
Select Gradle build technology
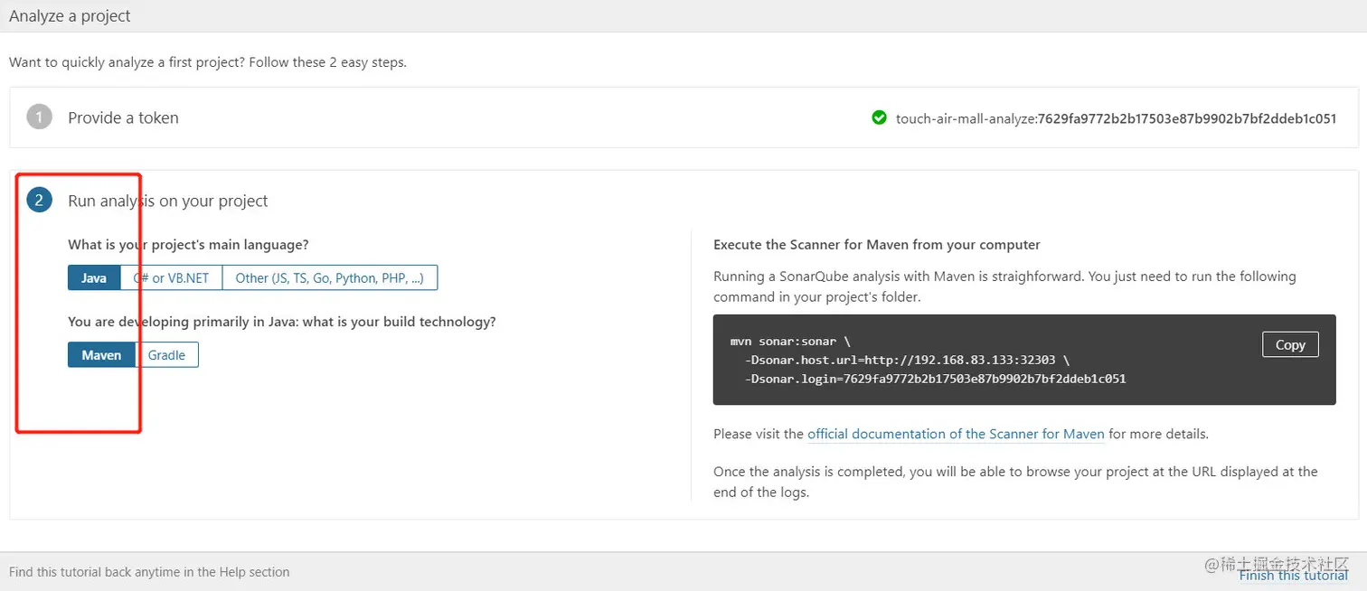167,355
